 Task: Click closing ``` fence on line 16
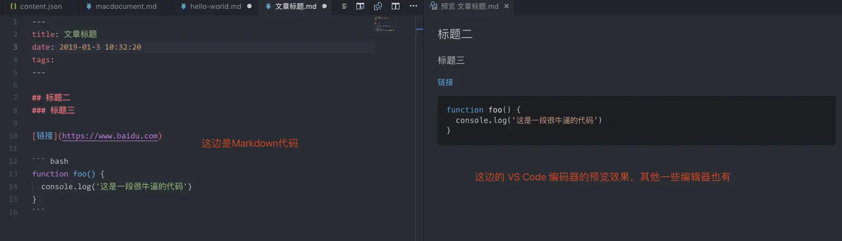(x=39, y=211)
